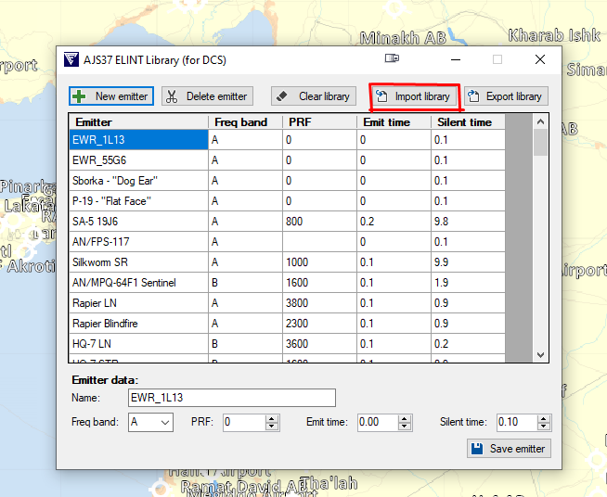This screenshot has height=497, width=607.
Task: Click the Delete emitter button
Action: pyautogui.click(x=207, y=96)
